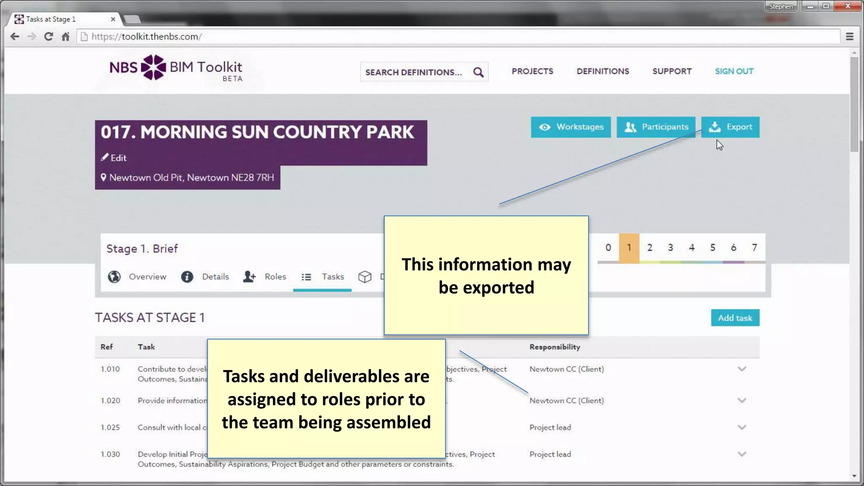The image size is (864, 486).
Task: Click the address bar URL
Action: [x=146, y=37]
